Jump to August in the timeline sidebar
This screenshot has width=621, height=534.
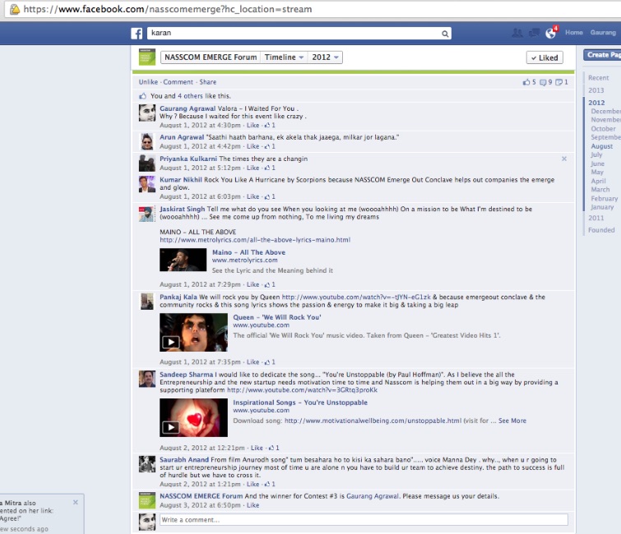pos(601,146)
